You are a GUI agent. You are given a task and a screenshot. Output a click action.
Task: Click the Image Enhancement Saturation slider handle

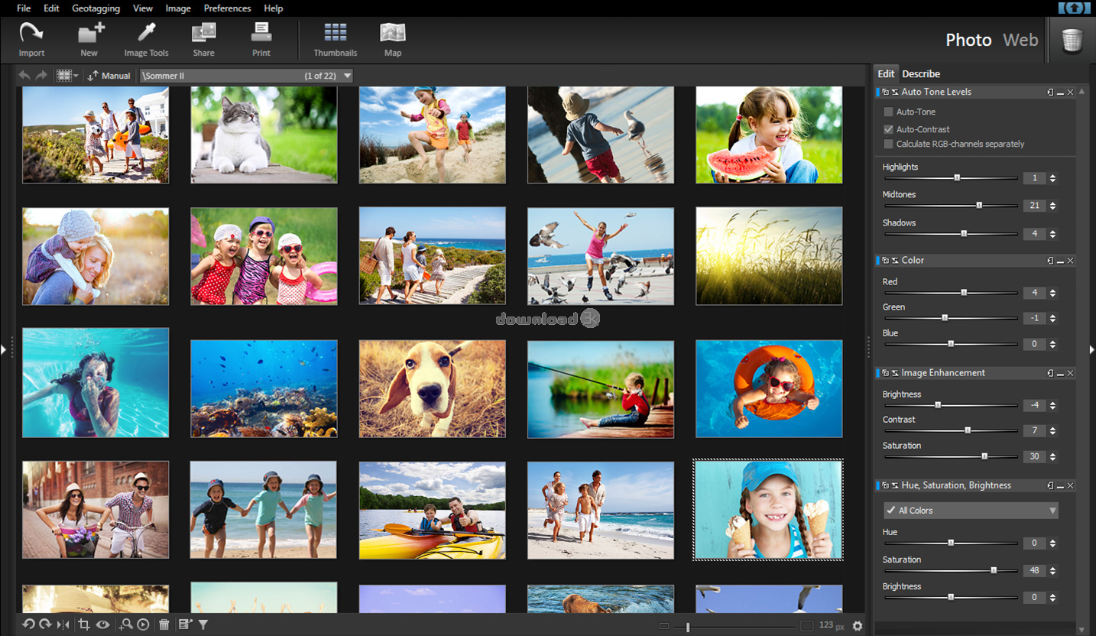point(984,456)
